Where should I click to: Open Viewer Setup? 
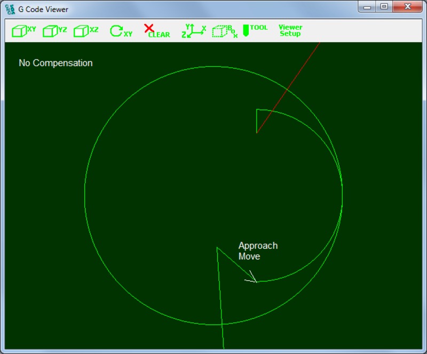[290, 30]
